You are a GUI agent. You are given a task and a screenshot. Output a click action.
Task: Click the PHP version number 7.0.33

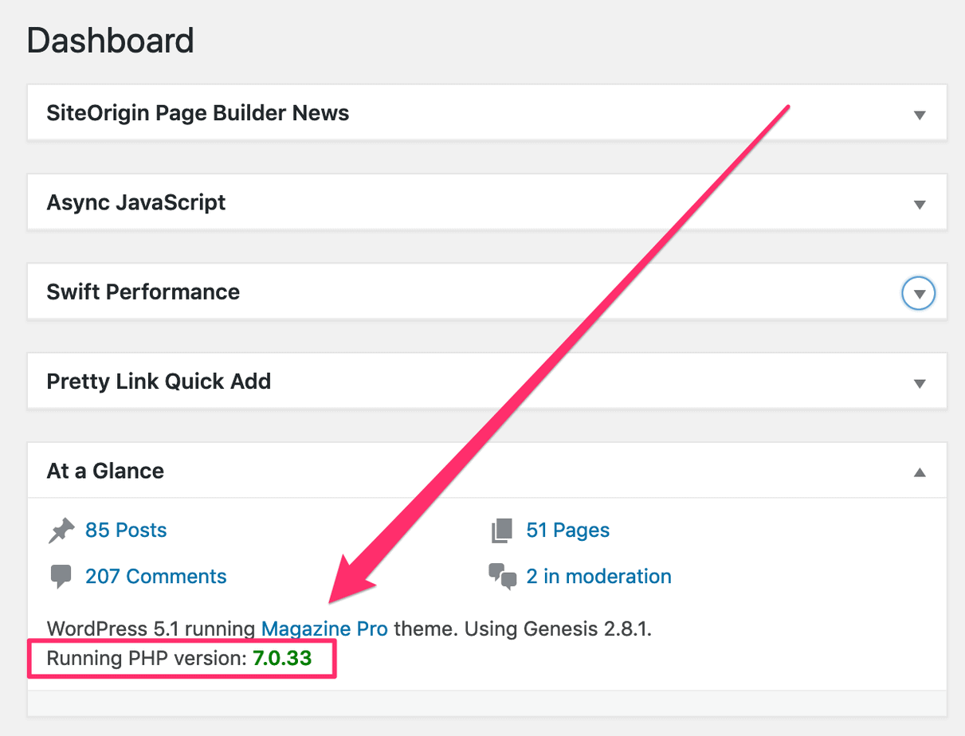tap(281, 659)
